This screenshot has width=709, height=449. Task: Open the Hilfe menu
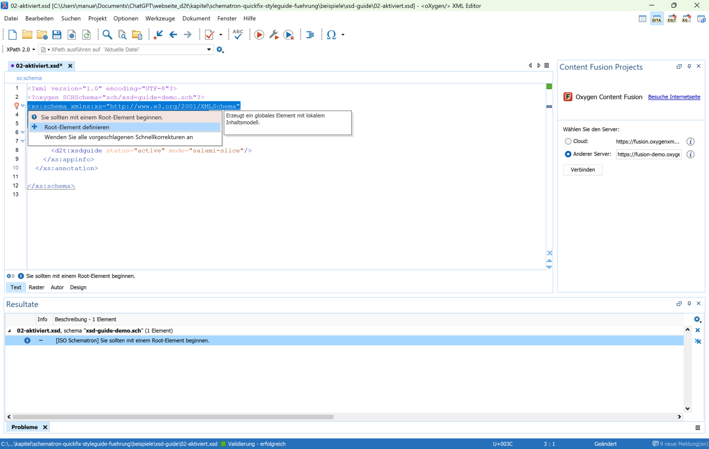click(250, 18)
